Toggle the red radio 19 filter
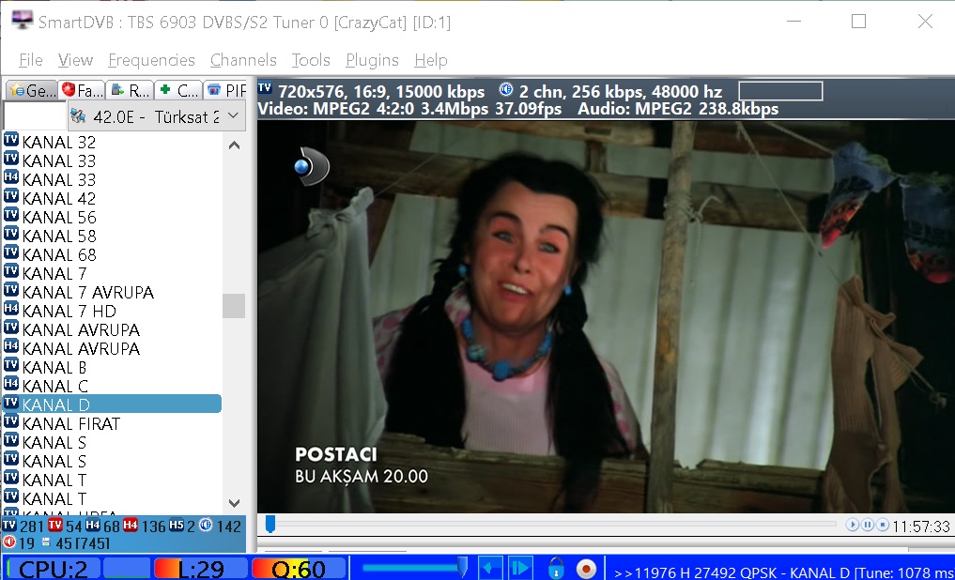The image size is (955, 580). (x=19, y=542)
